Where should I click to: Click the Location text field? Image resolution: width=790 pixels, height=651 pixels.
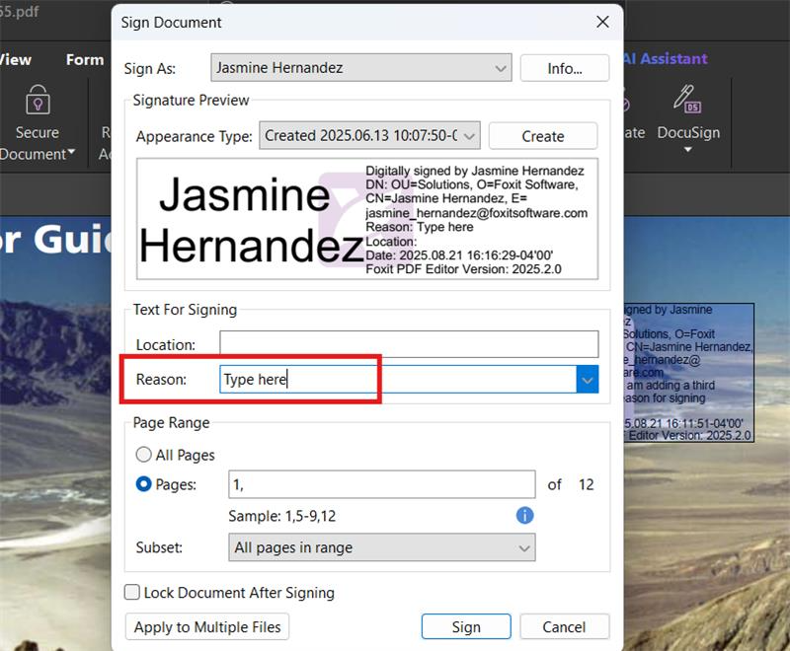click(x=409, y=344)
